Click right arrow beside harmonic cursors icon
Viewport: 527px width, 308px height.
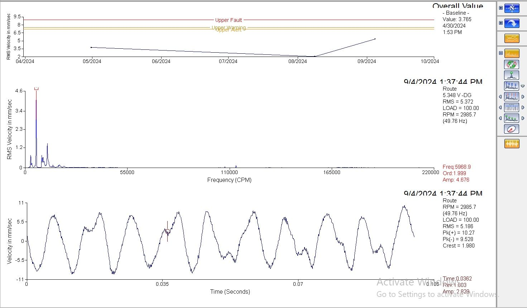pos(523,97)
